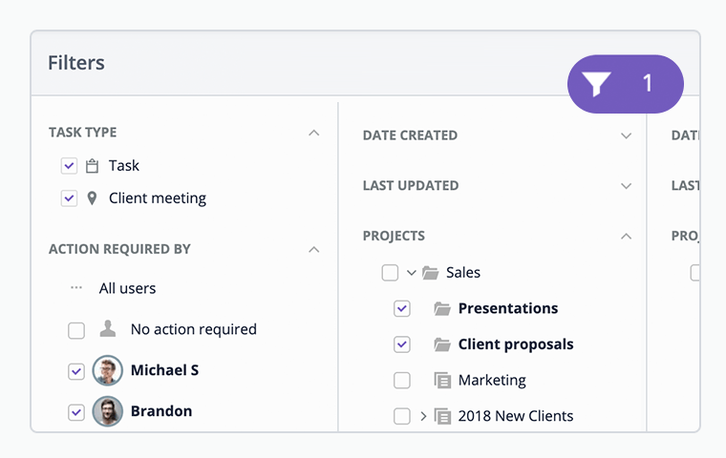Click the Sales folder icon
Screen dimensions: 726x458
coord(431,273)
